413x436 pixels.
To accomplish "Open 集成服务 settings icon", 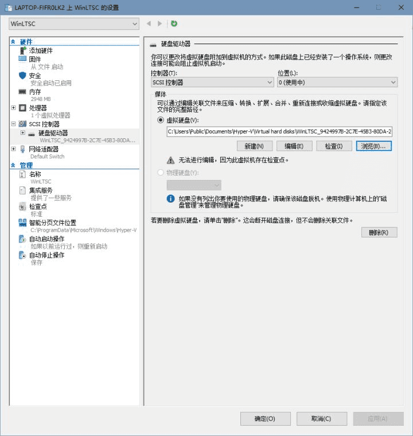I will pos(23,190).
